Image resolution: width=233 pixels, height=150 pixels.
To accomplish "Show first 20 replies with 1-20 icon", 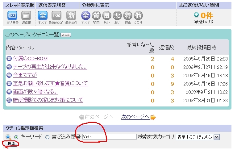I will (56, 15).
